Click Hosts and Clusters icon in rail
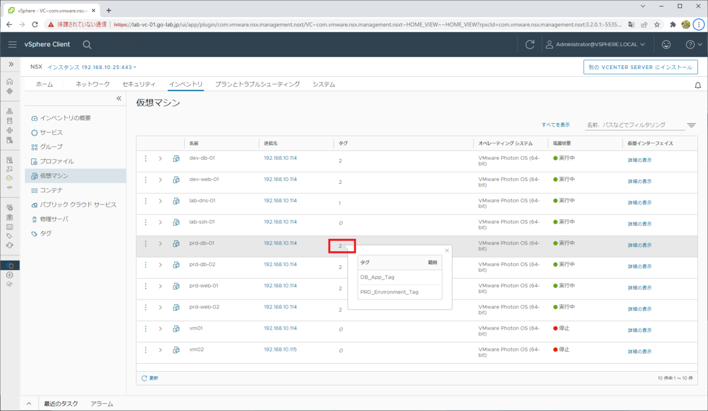 pos(9,111)
